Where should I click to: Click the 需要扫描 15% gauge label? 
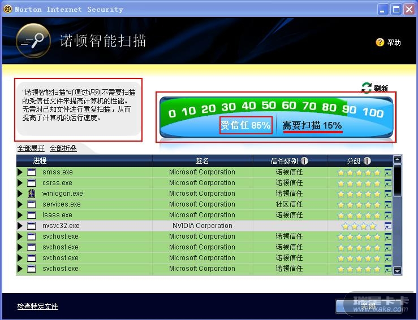pyautogui.click(x=312, y=125)
